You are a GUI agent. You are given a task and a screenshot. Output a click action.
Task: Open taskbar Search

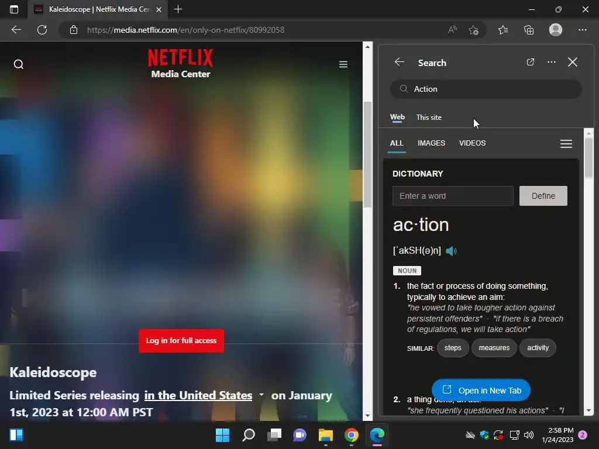(x=248, y=435)
